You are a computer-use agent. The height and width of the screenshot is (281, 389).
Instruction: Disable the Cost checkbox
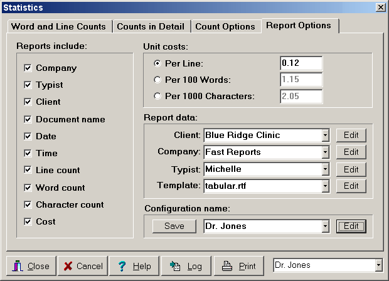click(28, 221)
